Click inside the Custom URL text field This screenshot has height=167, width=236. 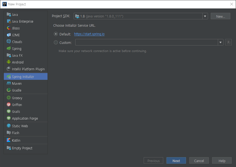click(146, 42)
